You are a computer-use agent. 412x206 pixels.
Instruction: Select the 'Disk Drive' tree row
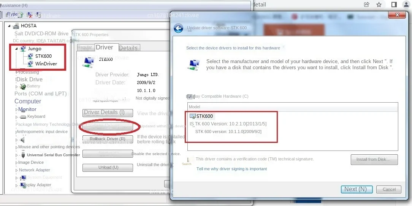click(29, 79)
